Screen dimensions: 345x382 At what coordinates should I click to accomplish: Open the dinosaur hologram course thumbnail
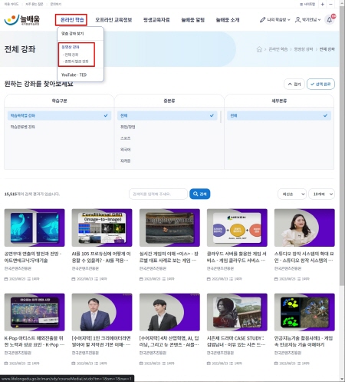[x=34, y=228]
